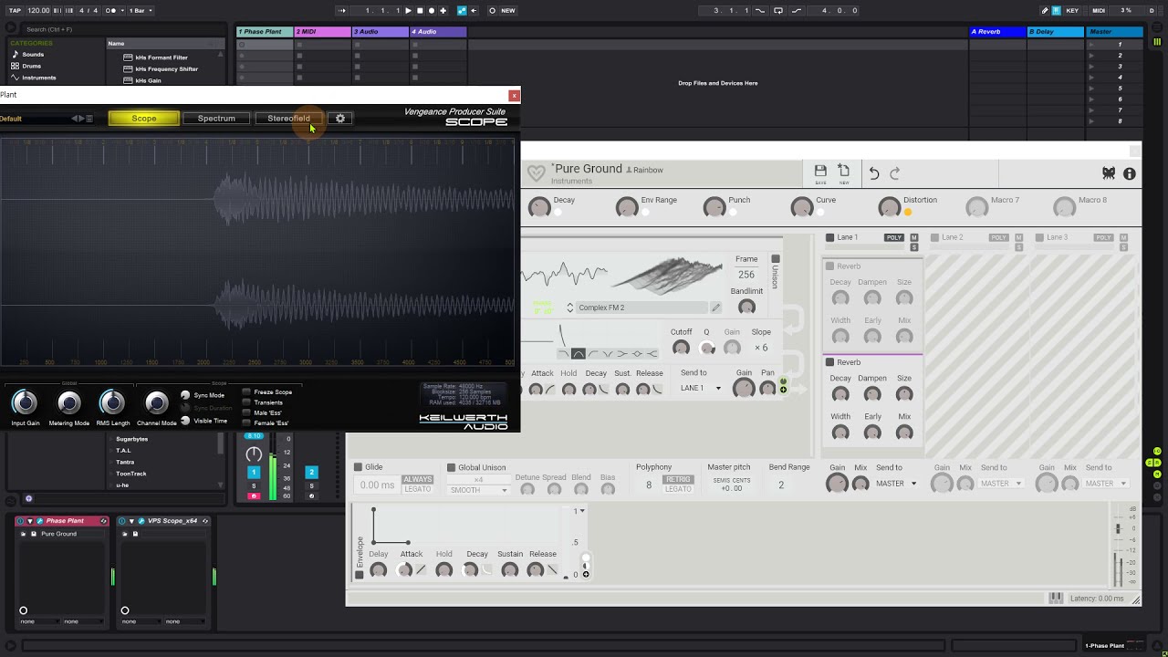Click the RETRIG polyphony button

point(678,479)
